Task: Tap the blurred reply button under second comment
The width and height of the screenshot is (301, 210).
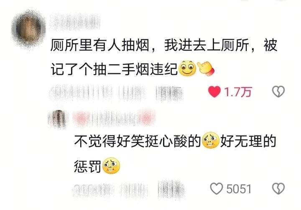Action: (171, 189)
